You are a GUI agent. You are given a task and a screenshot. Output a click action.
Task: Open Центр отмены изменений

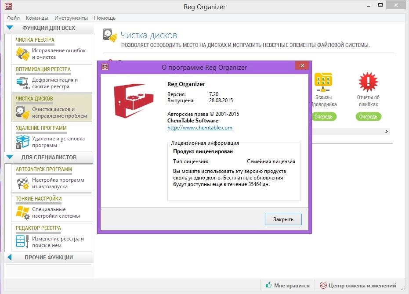[358, 285]
